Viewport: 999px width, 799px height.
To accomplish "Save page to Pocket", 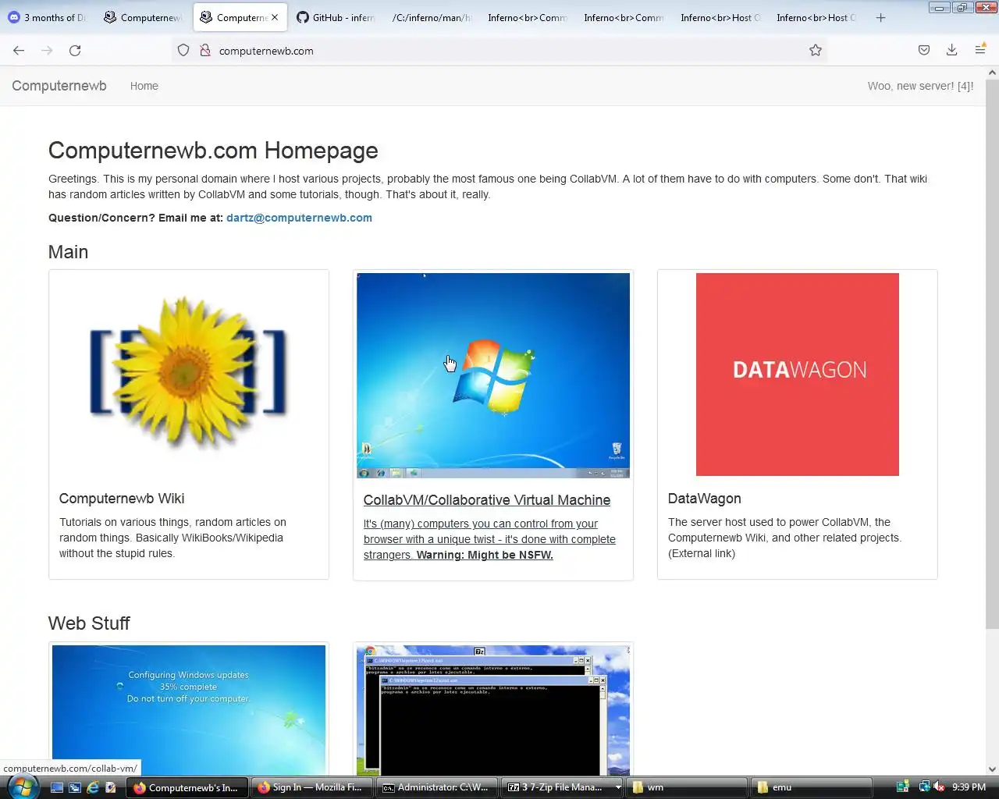I will [x=924, y=51].
